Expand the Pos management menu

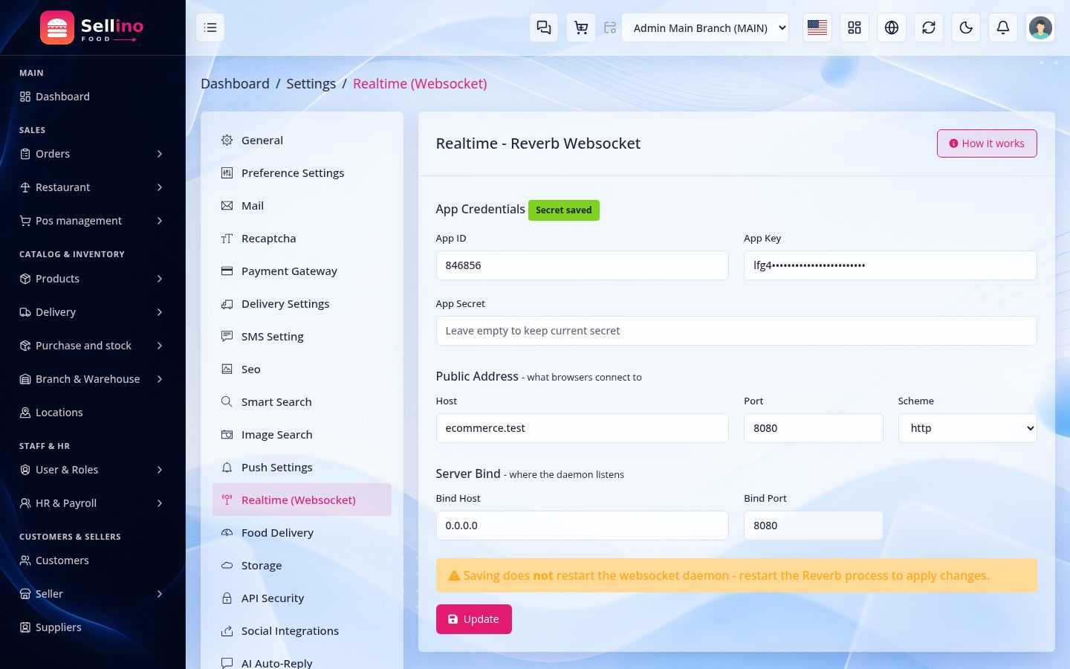[92, 221]
